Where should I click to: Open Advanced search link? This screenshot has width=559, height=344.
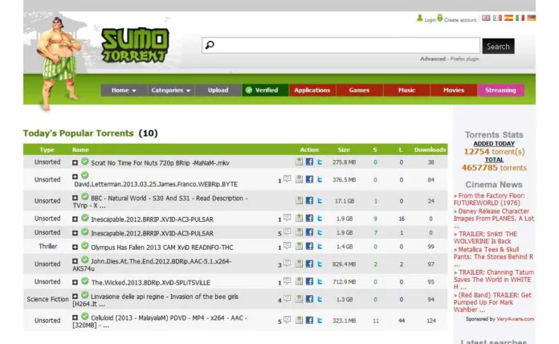[x=433, y=59]
